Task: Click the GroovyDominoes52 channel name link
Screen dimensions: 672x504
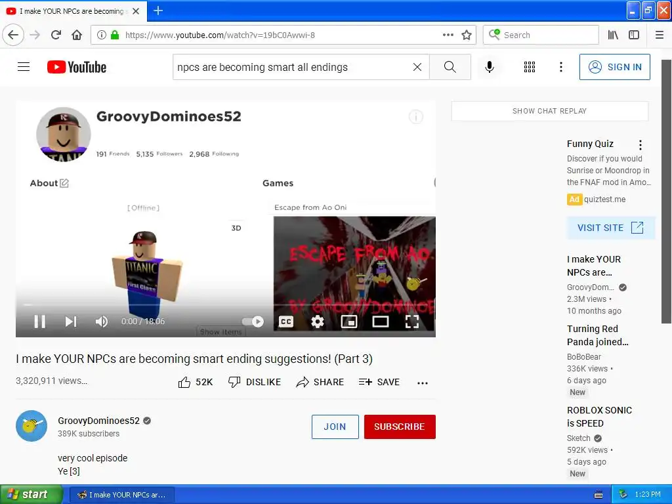Action: pos(99,421)
